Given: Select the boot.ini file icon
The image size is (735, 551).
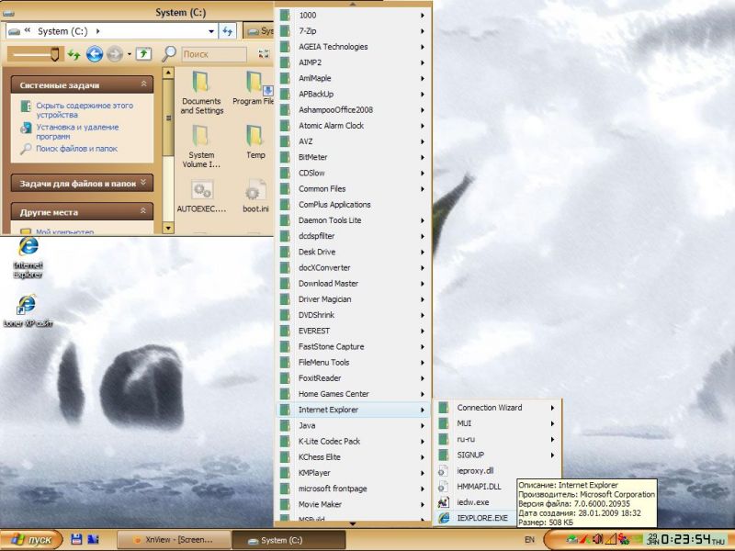Looking at the screenshot, I should (254, 192).
